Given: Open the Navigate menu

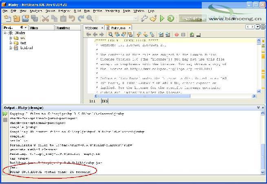Looking at the screenshot, I should (36, 11).
